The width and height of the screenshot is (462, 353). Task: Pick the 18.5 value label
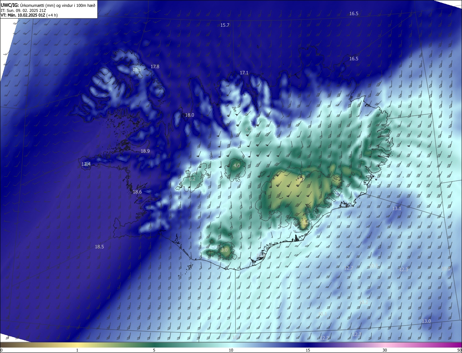[x=99, y=247]
